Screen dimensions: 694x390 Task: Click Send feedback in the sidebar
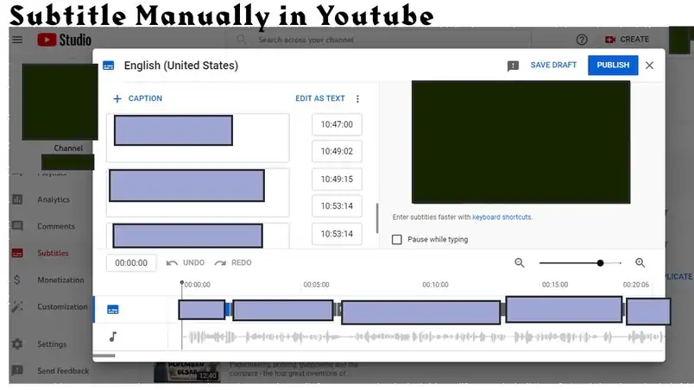(63, 371)
